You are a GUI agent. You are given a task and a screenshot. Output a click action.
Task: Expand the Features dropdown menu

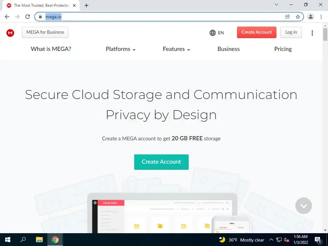(x=176, y=49)
